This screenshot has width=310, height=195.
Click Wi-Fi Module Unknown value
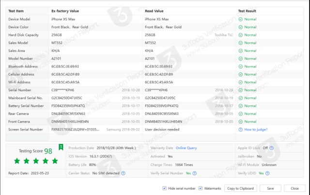(269, 165)
